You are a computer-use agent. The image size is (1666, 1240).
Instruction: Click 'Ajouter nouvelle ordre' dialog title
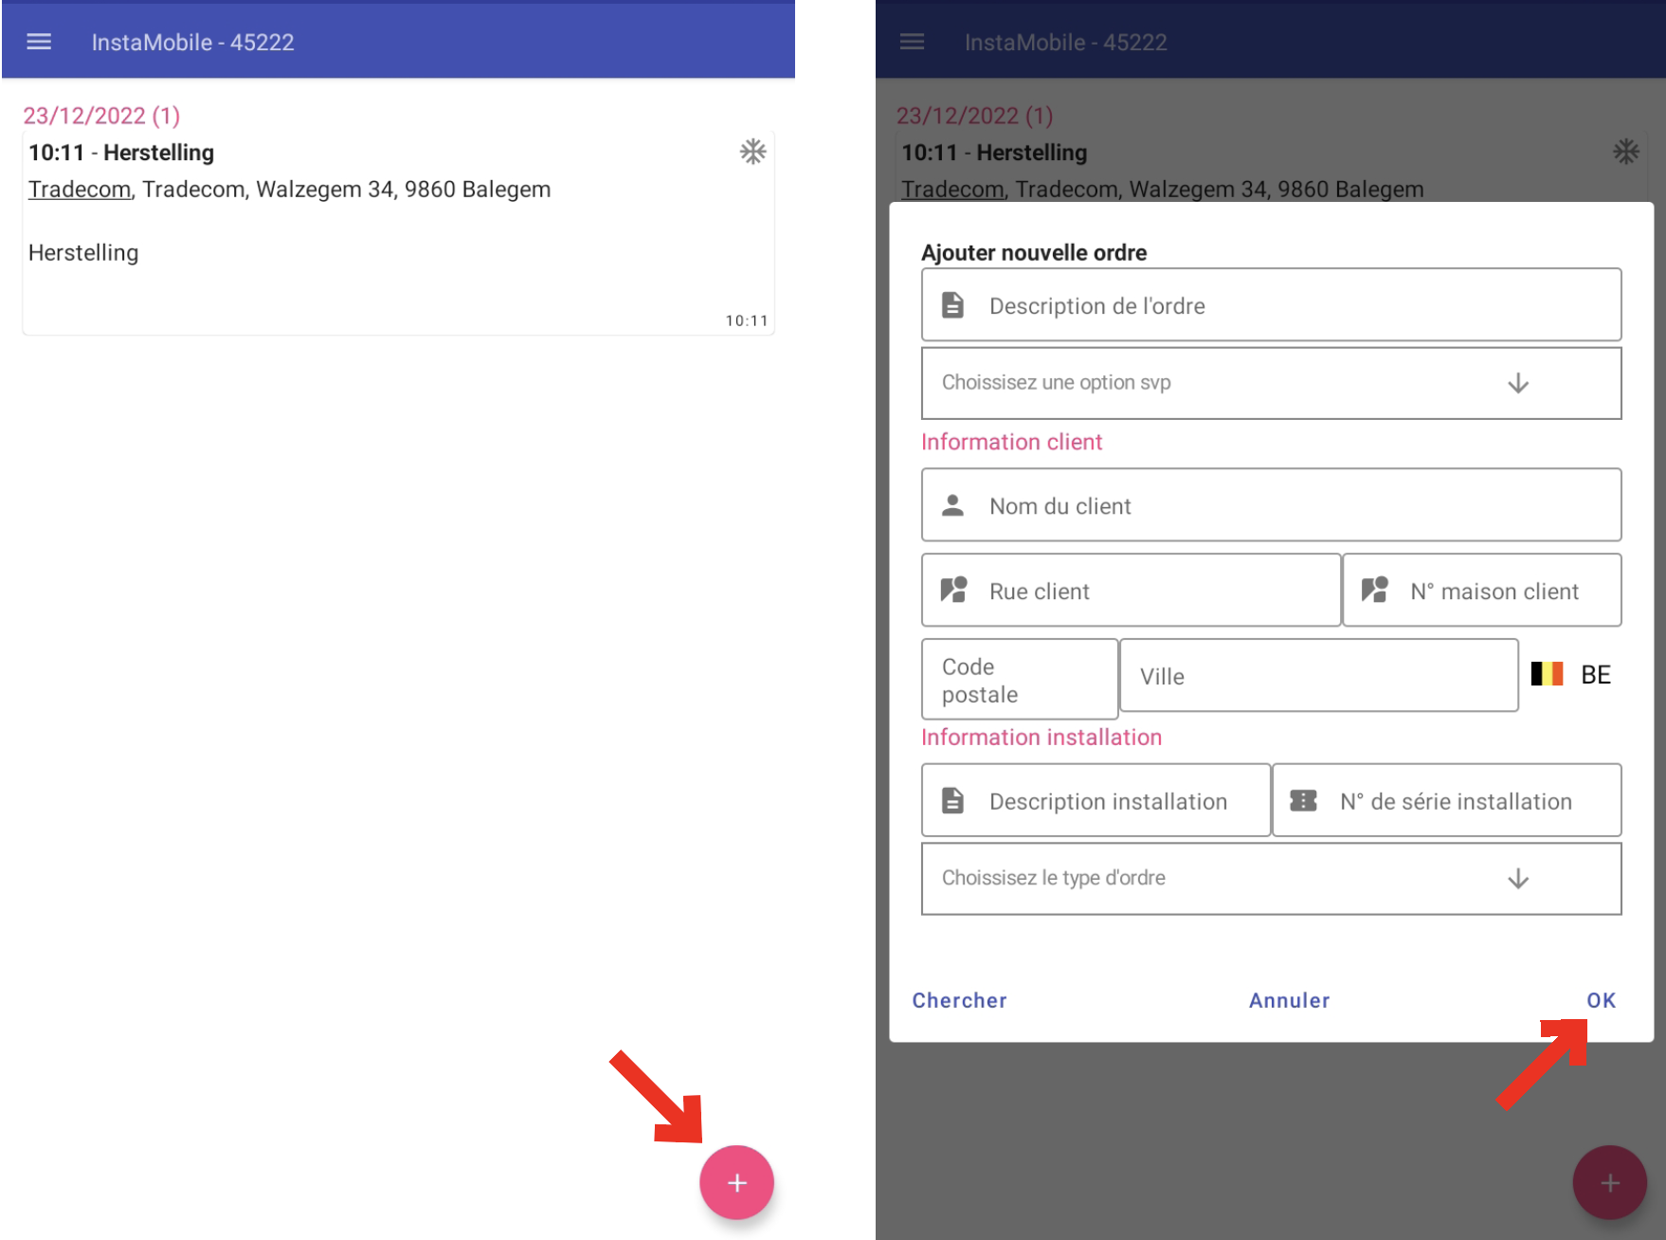click(1034, 252)
